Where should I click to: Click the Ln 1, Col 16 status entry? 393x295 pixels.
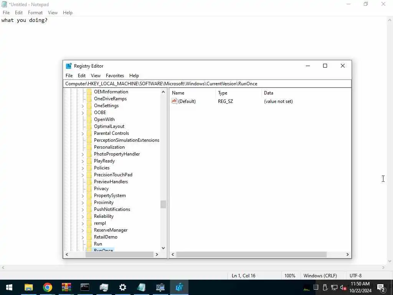pyautogui.click(x=243, y=276)
